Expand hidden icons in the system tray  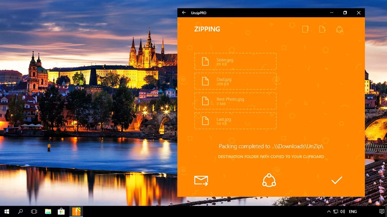point(329,211)
